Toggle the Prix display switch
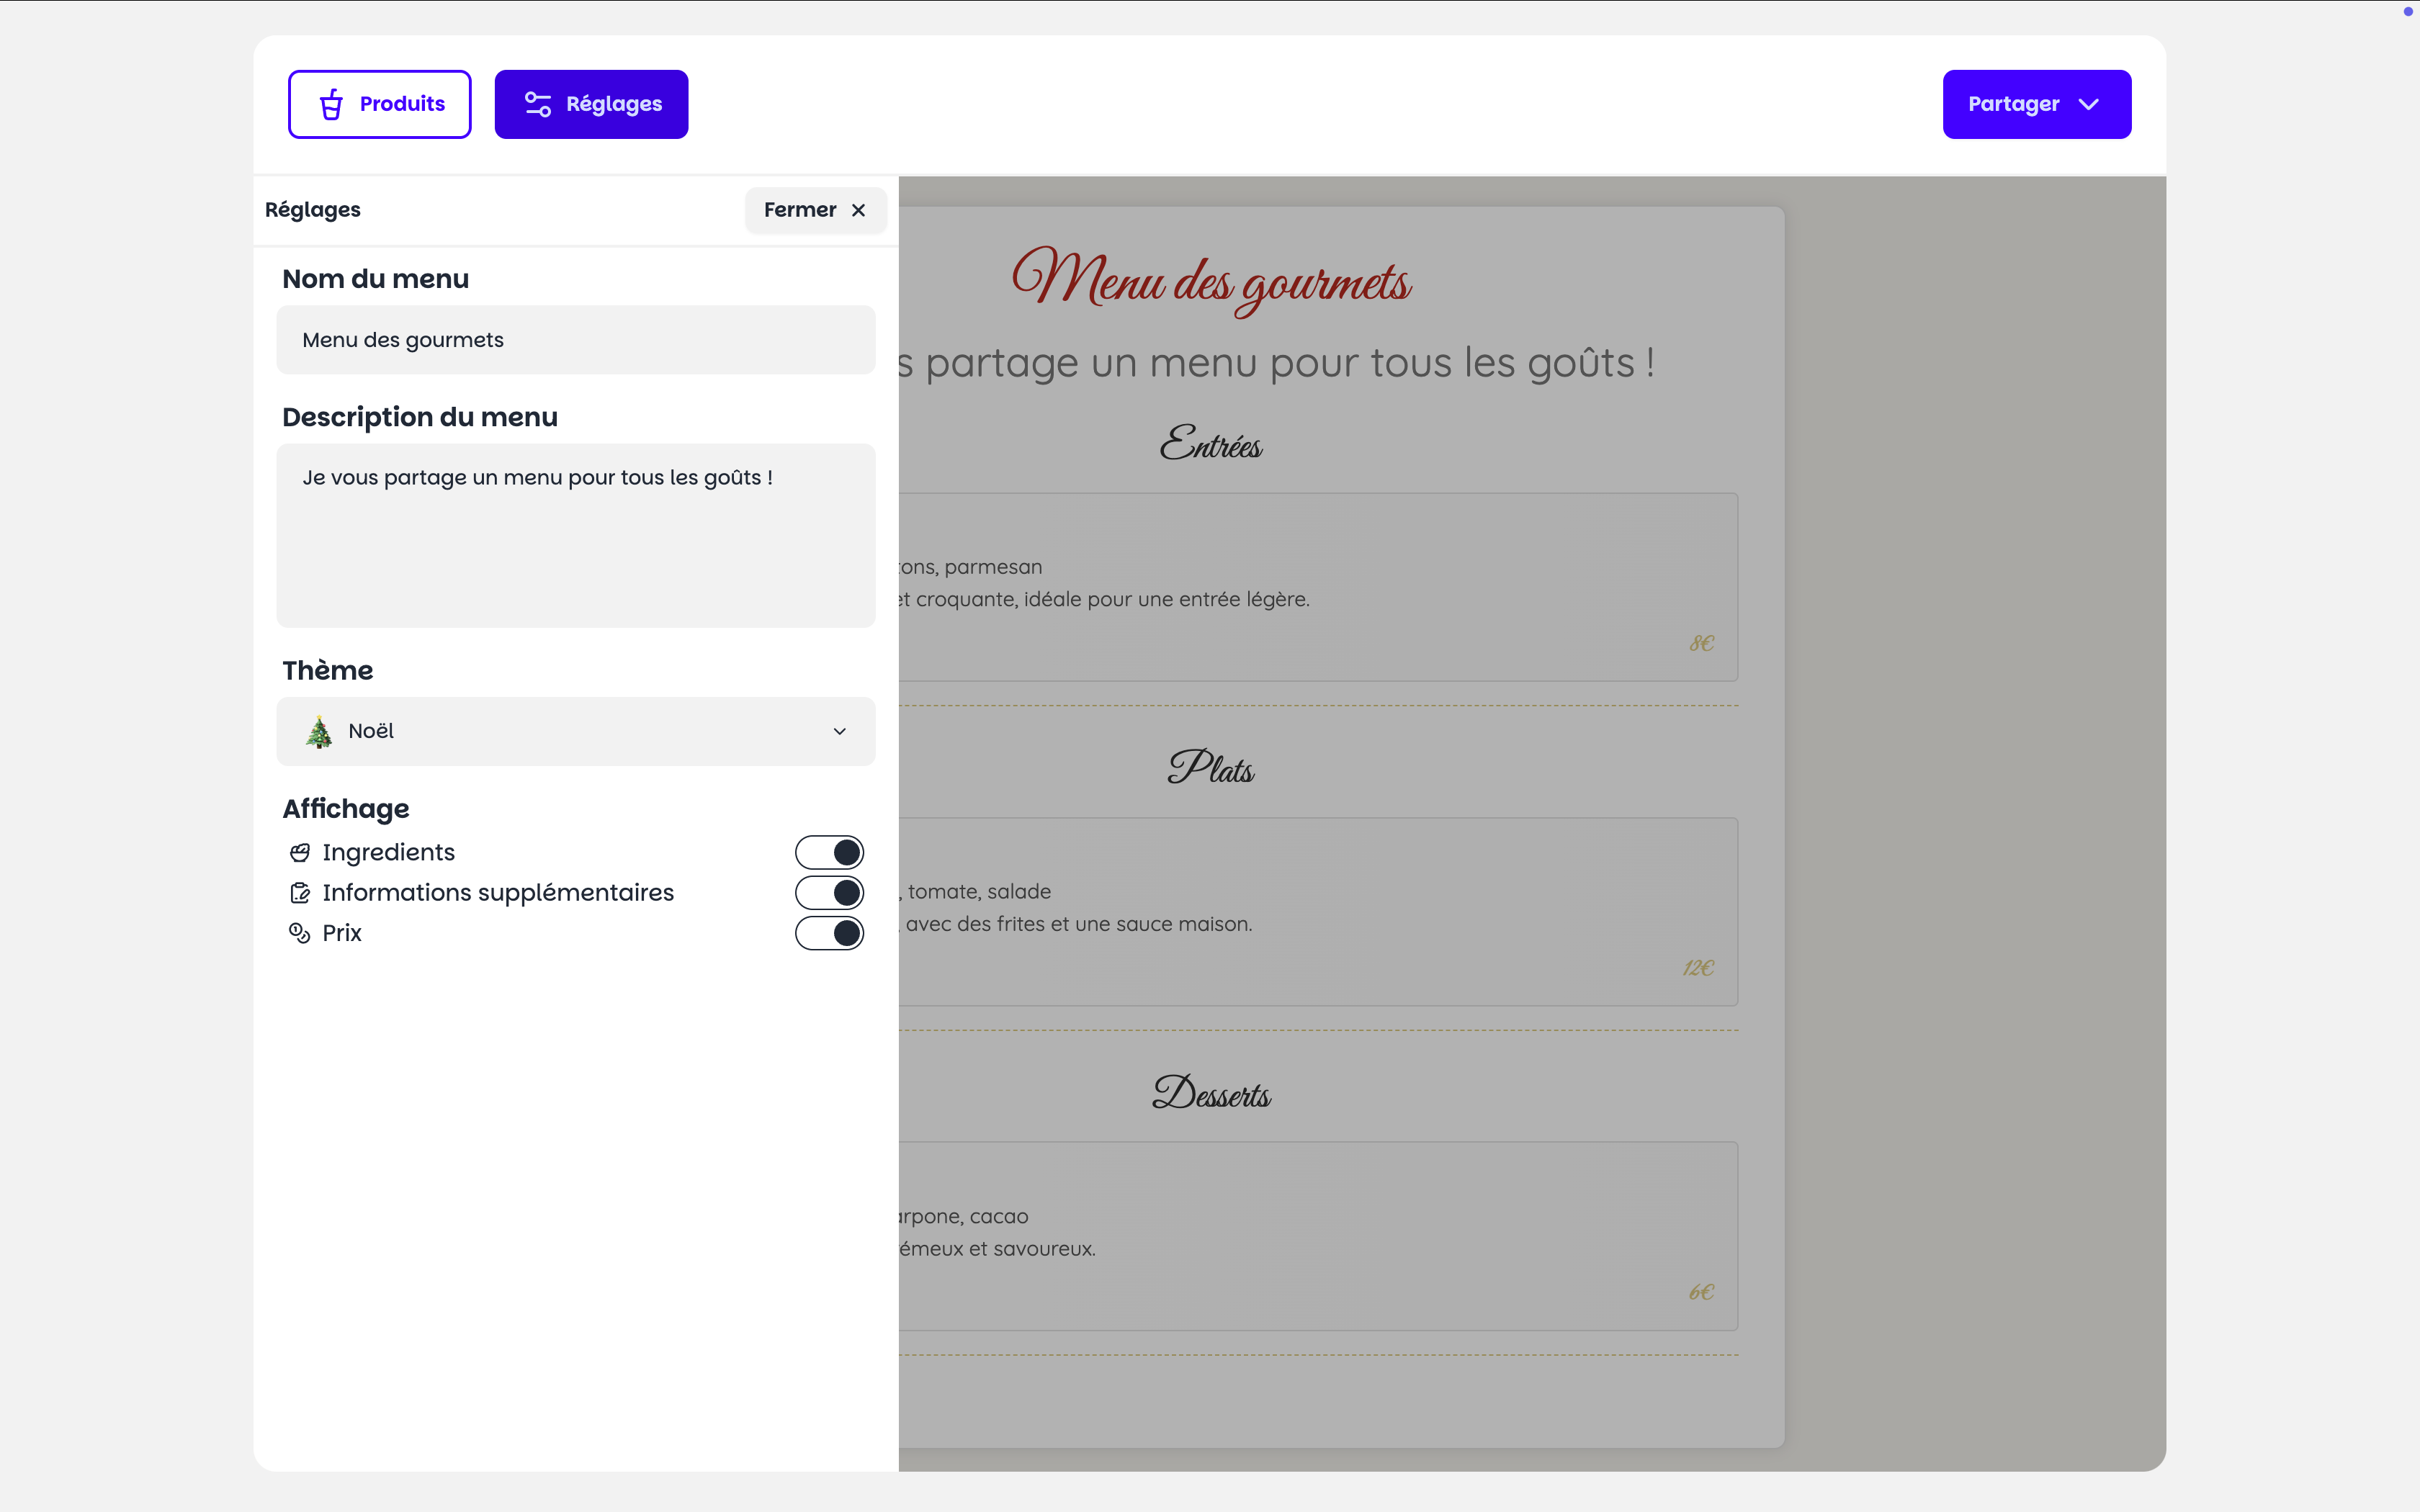 [x=829, y=932]
